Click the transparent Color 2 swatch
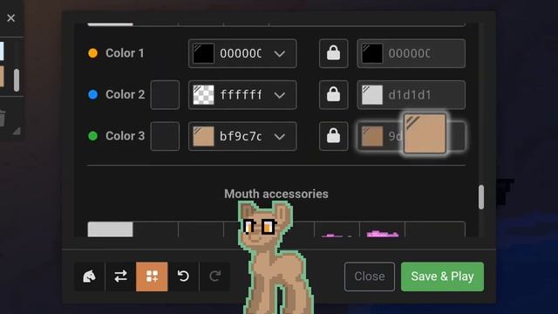The image size is (558, 314). pos(203,95)
